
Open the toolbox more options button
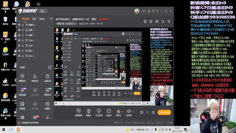pyautogui.click(x=50, y=67)
